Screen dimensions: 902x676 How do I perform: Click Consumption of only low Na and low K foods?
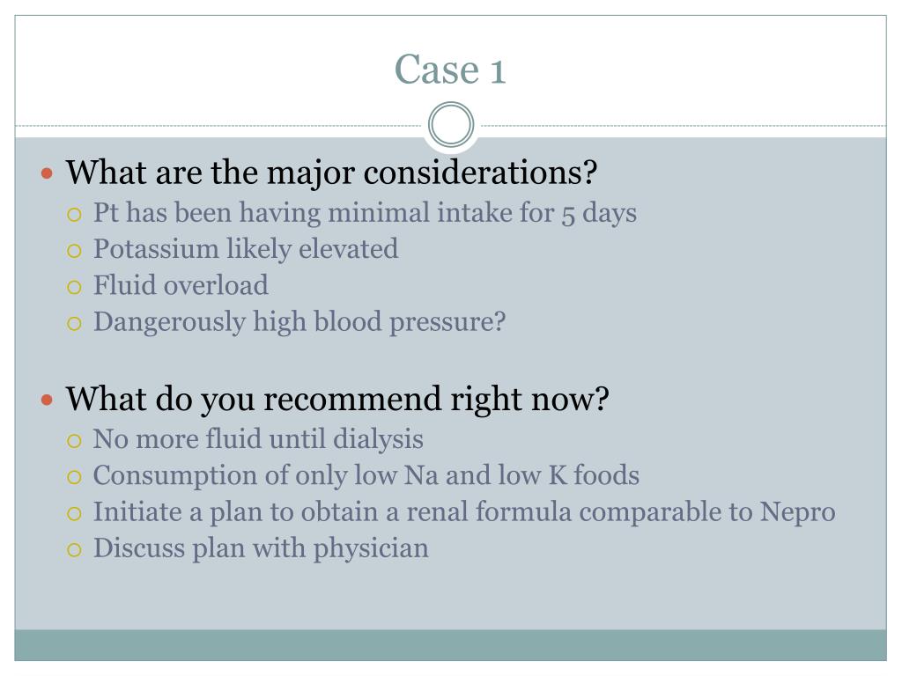(x=366, y=476)
